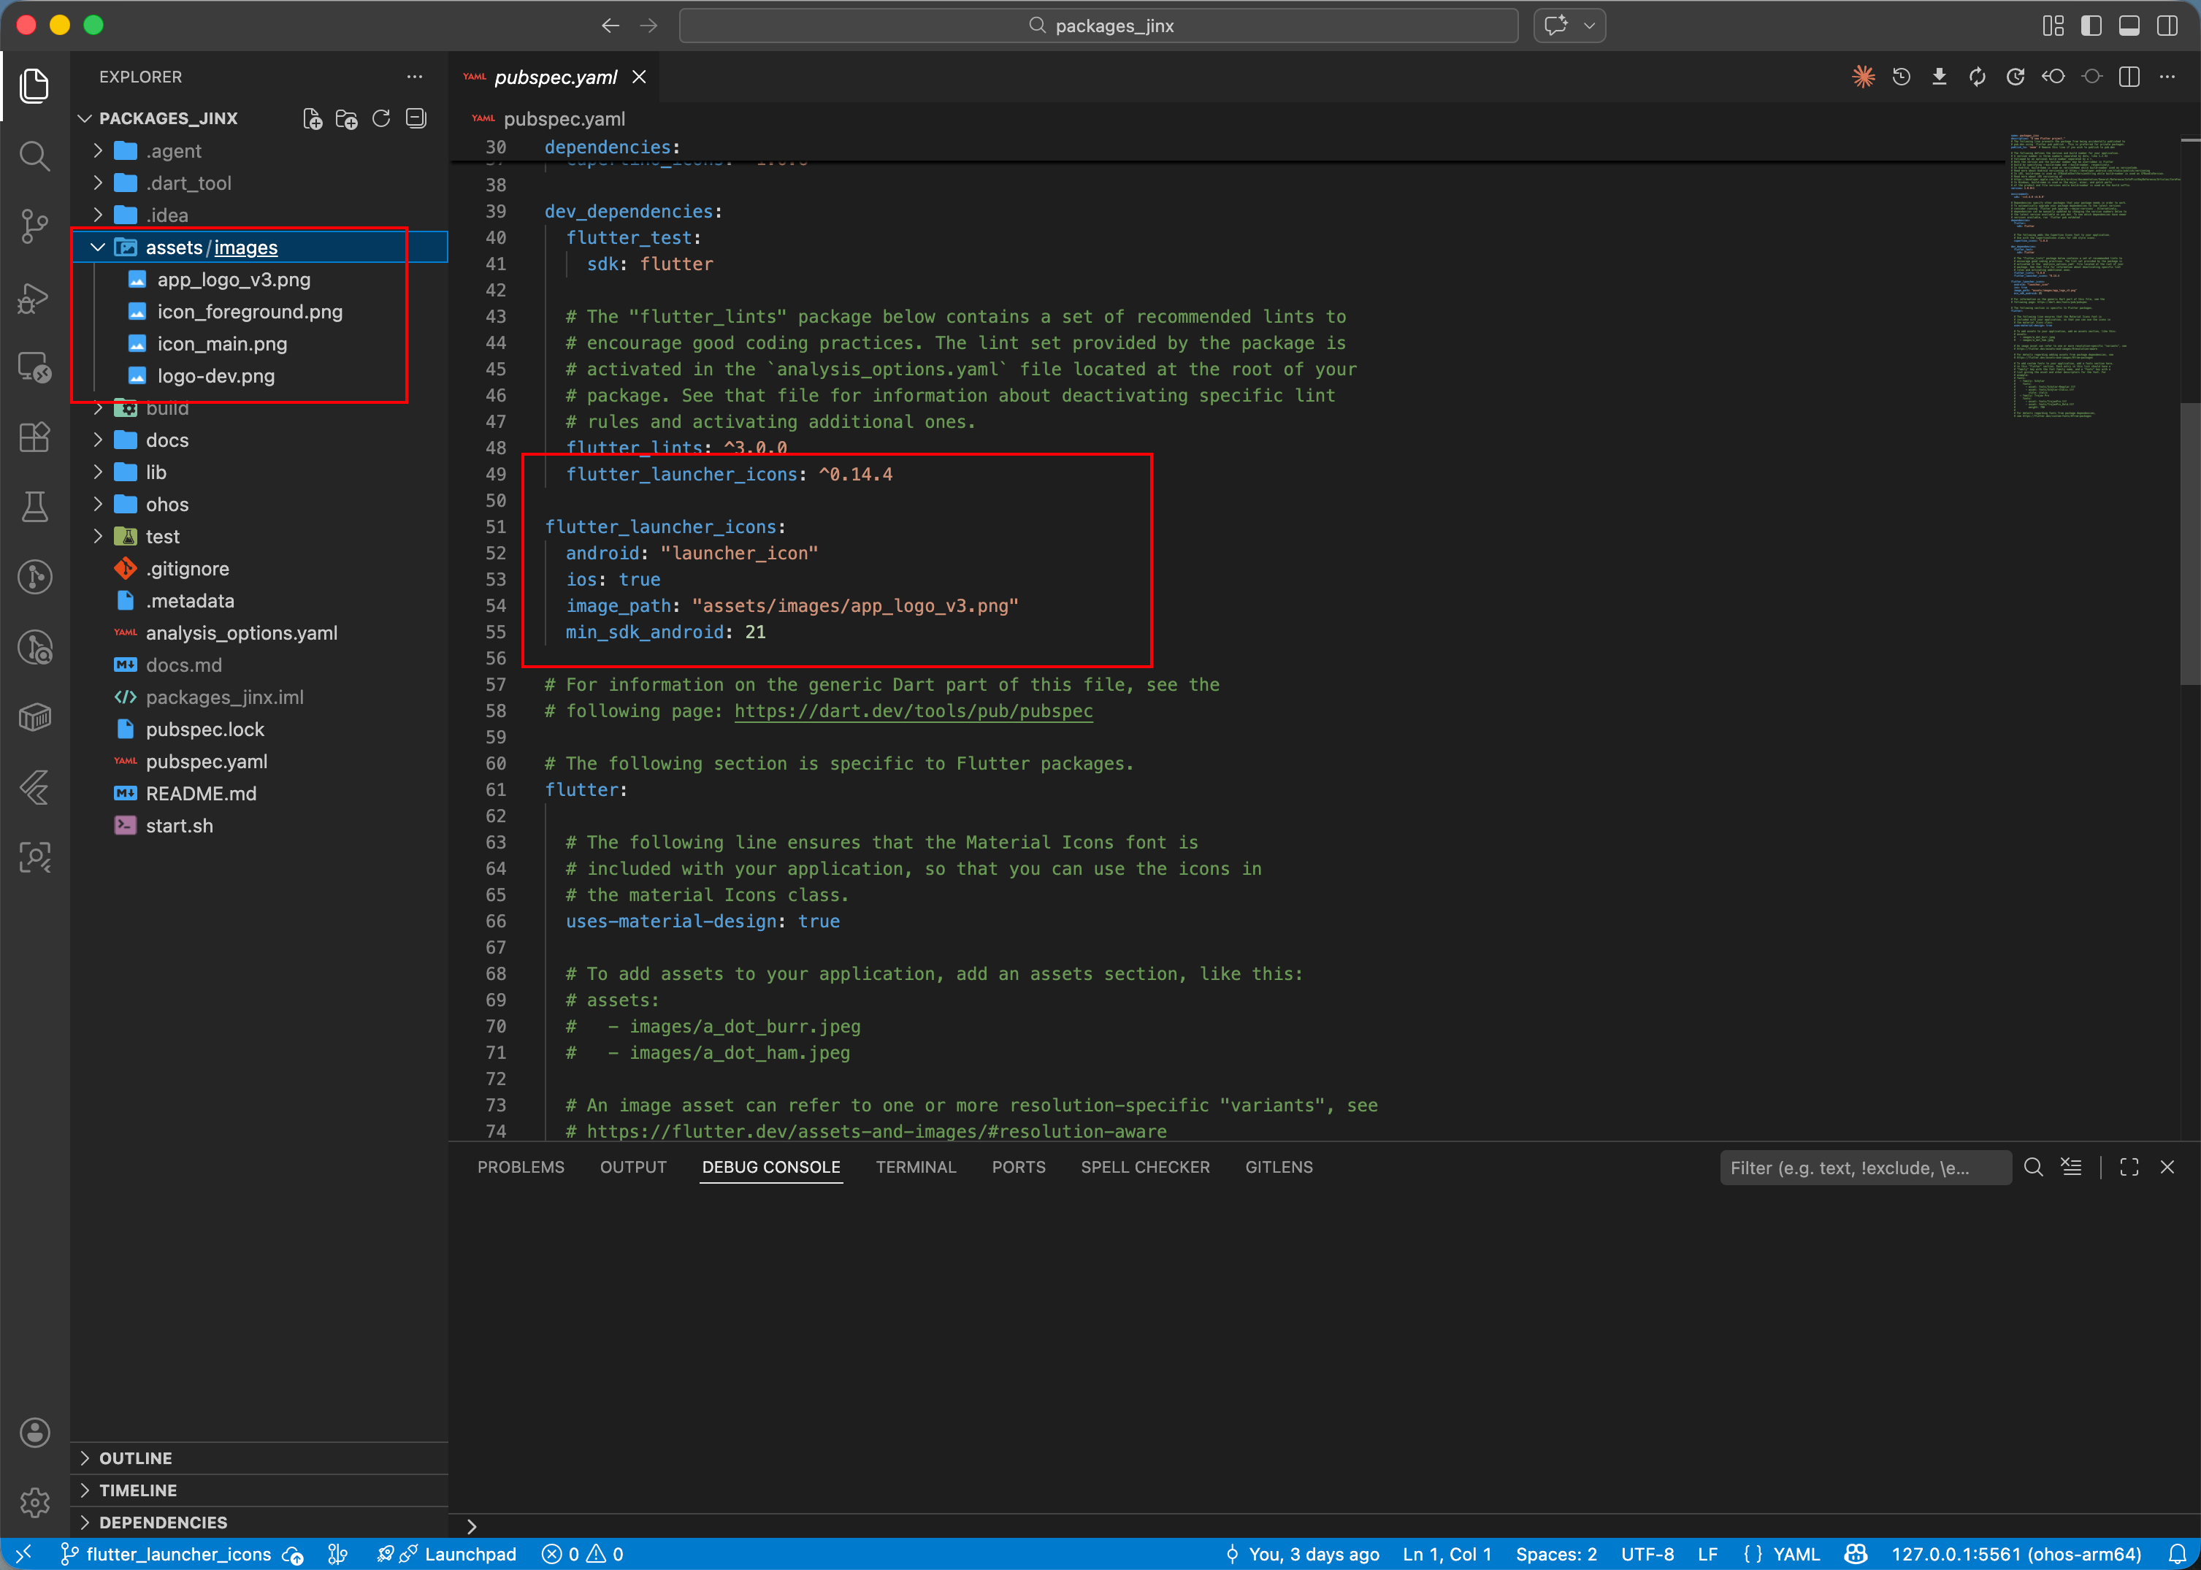Open the Source Control view
2201x1570 pixels.
pos(35,226)
